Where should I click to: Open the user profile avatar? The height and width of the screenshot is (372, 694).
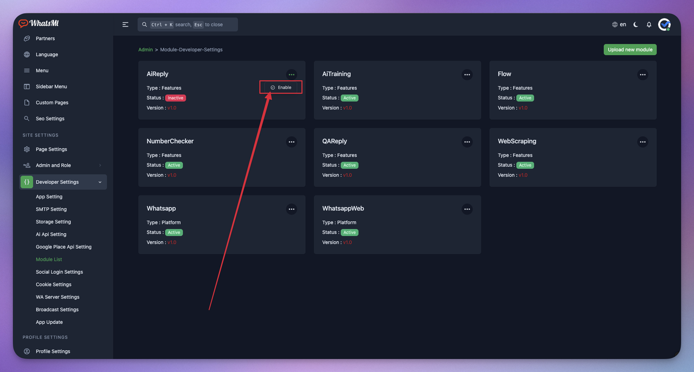pyautogui.click(x=664, y=24)
